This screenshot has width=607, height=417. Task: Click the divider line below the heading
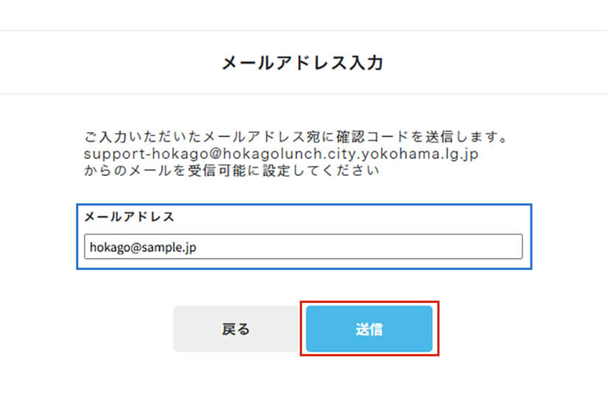(303, 94)
